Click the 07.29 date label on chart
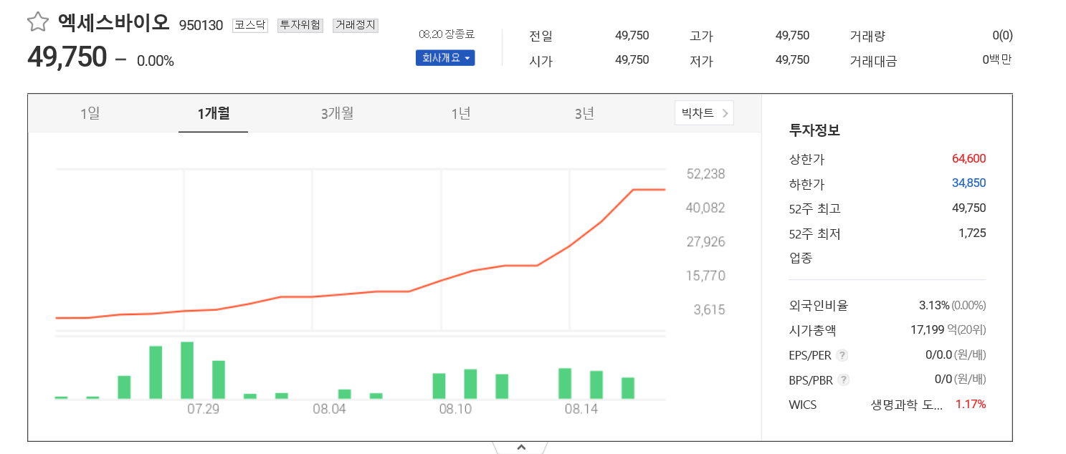The width and height of the screenshot is (1066, 454). 204,410
